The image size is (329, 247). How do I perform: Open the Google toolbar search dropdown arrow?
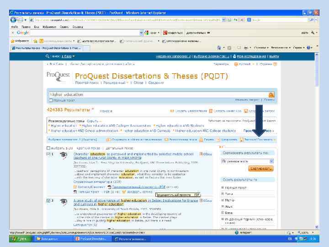(141, 33)
